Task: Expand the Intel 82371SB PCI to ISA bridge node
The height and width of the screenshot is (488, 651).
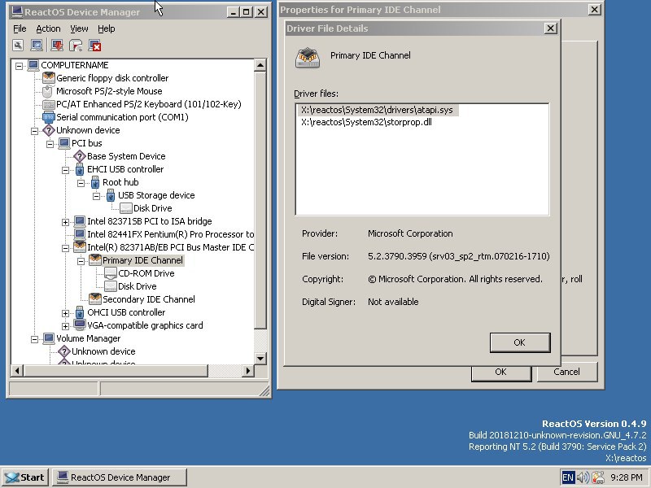Action: pyautogui.click(x=65, y=222)
